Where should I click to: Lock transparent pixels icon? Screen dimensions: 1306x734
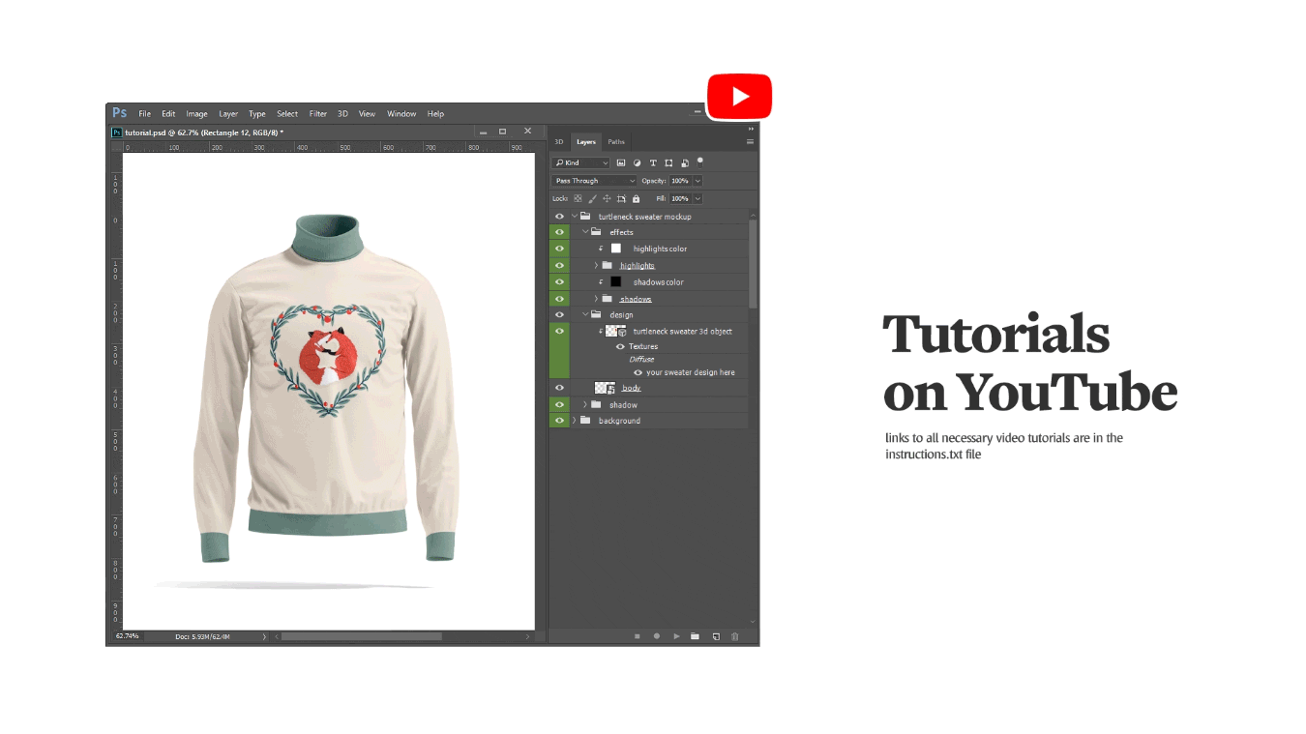coord(579,198)
